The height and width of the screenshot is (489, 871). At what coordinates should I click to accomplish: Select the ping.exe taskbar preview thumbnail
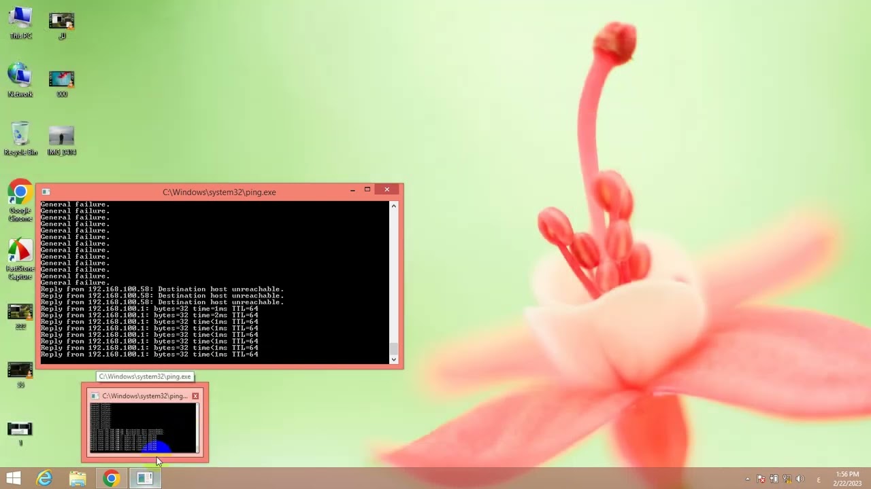coord(144,428)
